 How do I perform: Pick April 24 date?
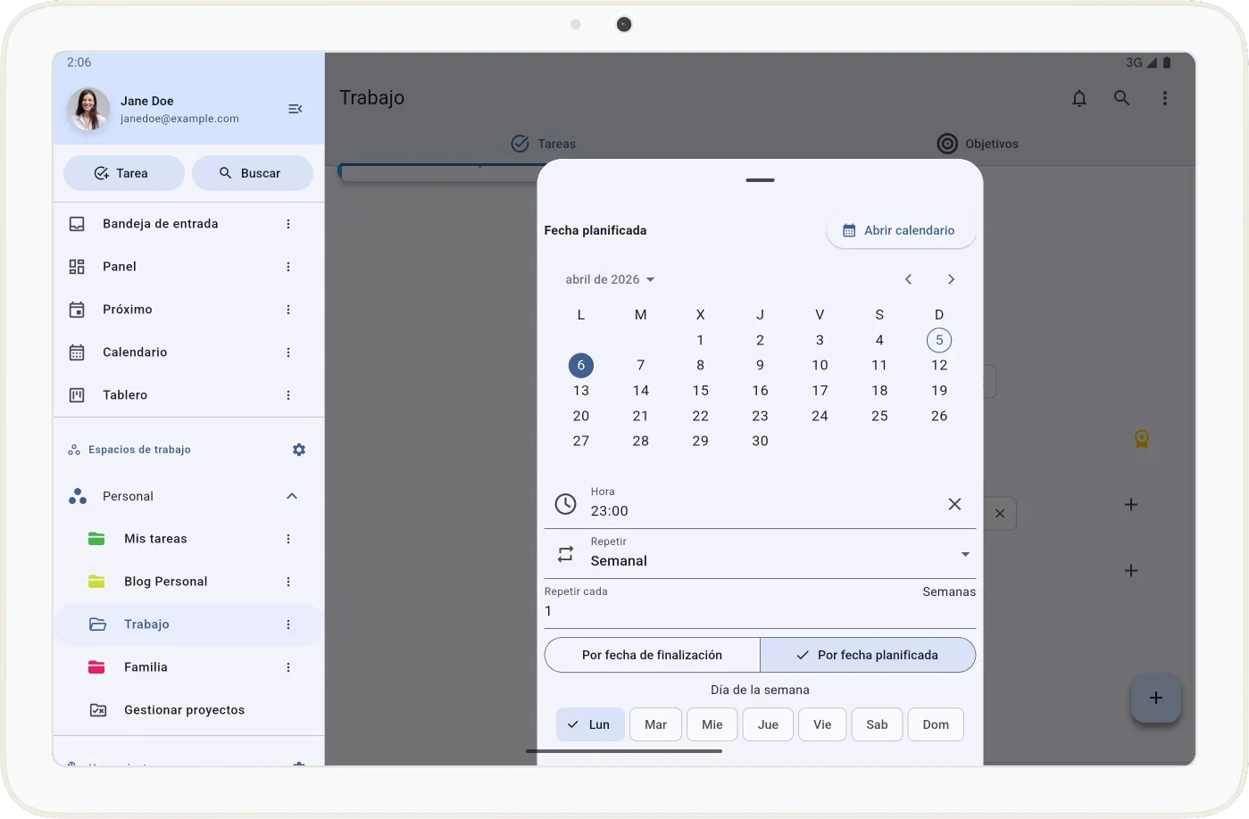coord(820,416)
